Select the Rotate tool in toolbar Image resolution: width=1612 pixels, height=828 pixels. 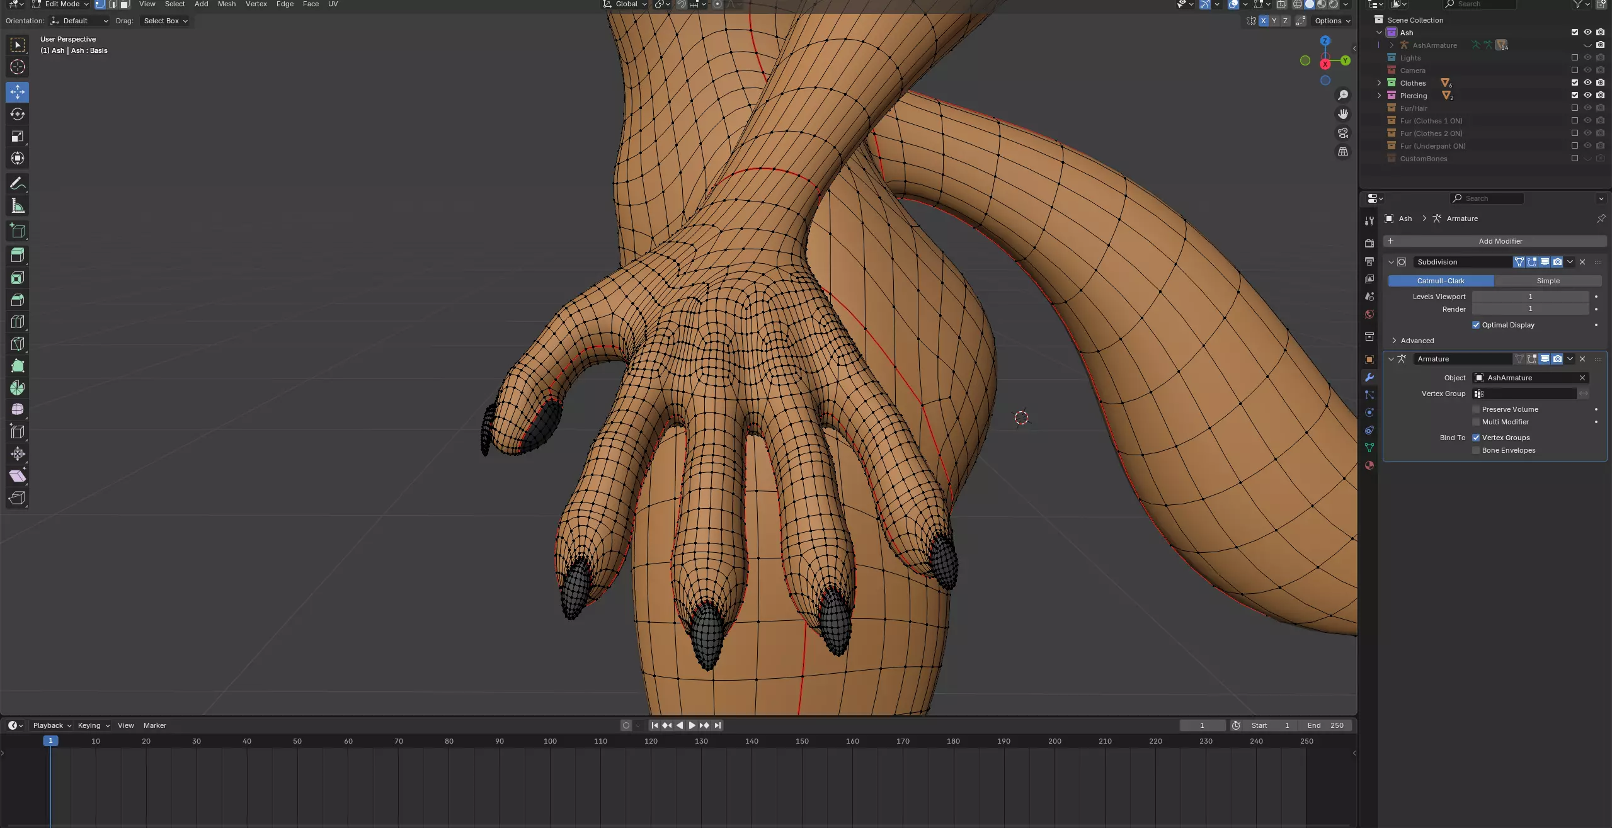pyautogui.click(x=18, y=114)
